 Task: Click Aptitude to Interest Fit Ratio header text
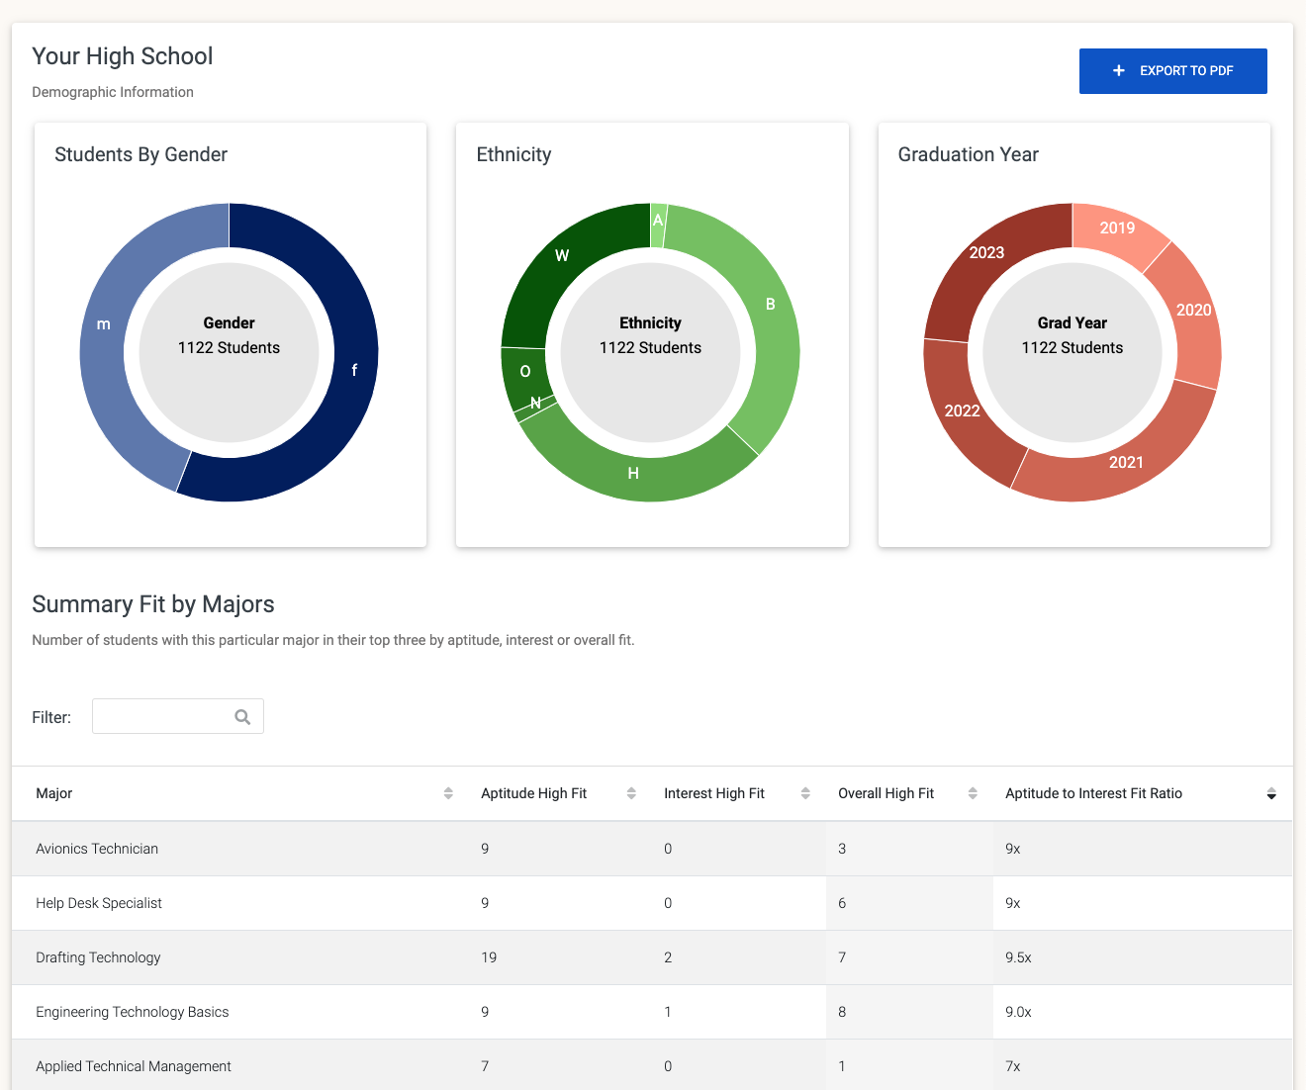[1094, 793]
